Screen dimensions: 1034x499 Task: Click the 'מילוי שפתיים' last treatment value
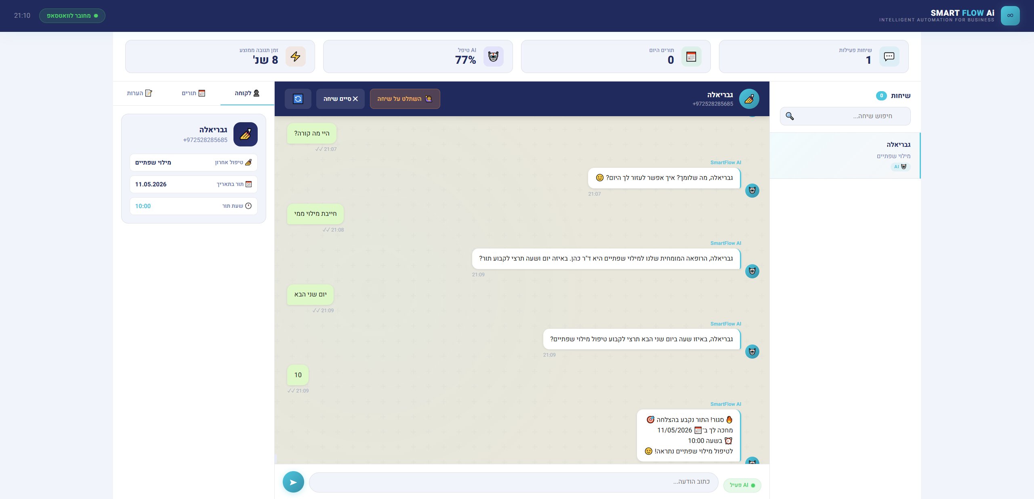tap(153, 163)
